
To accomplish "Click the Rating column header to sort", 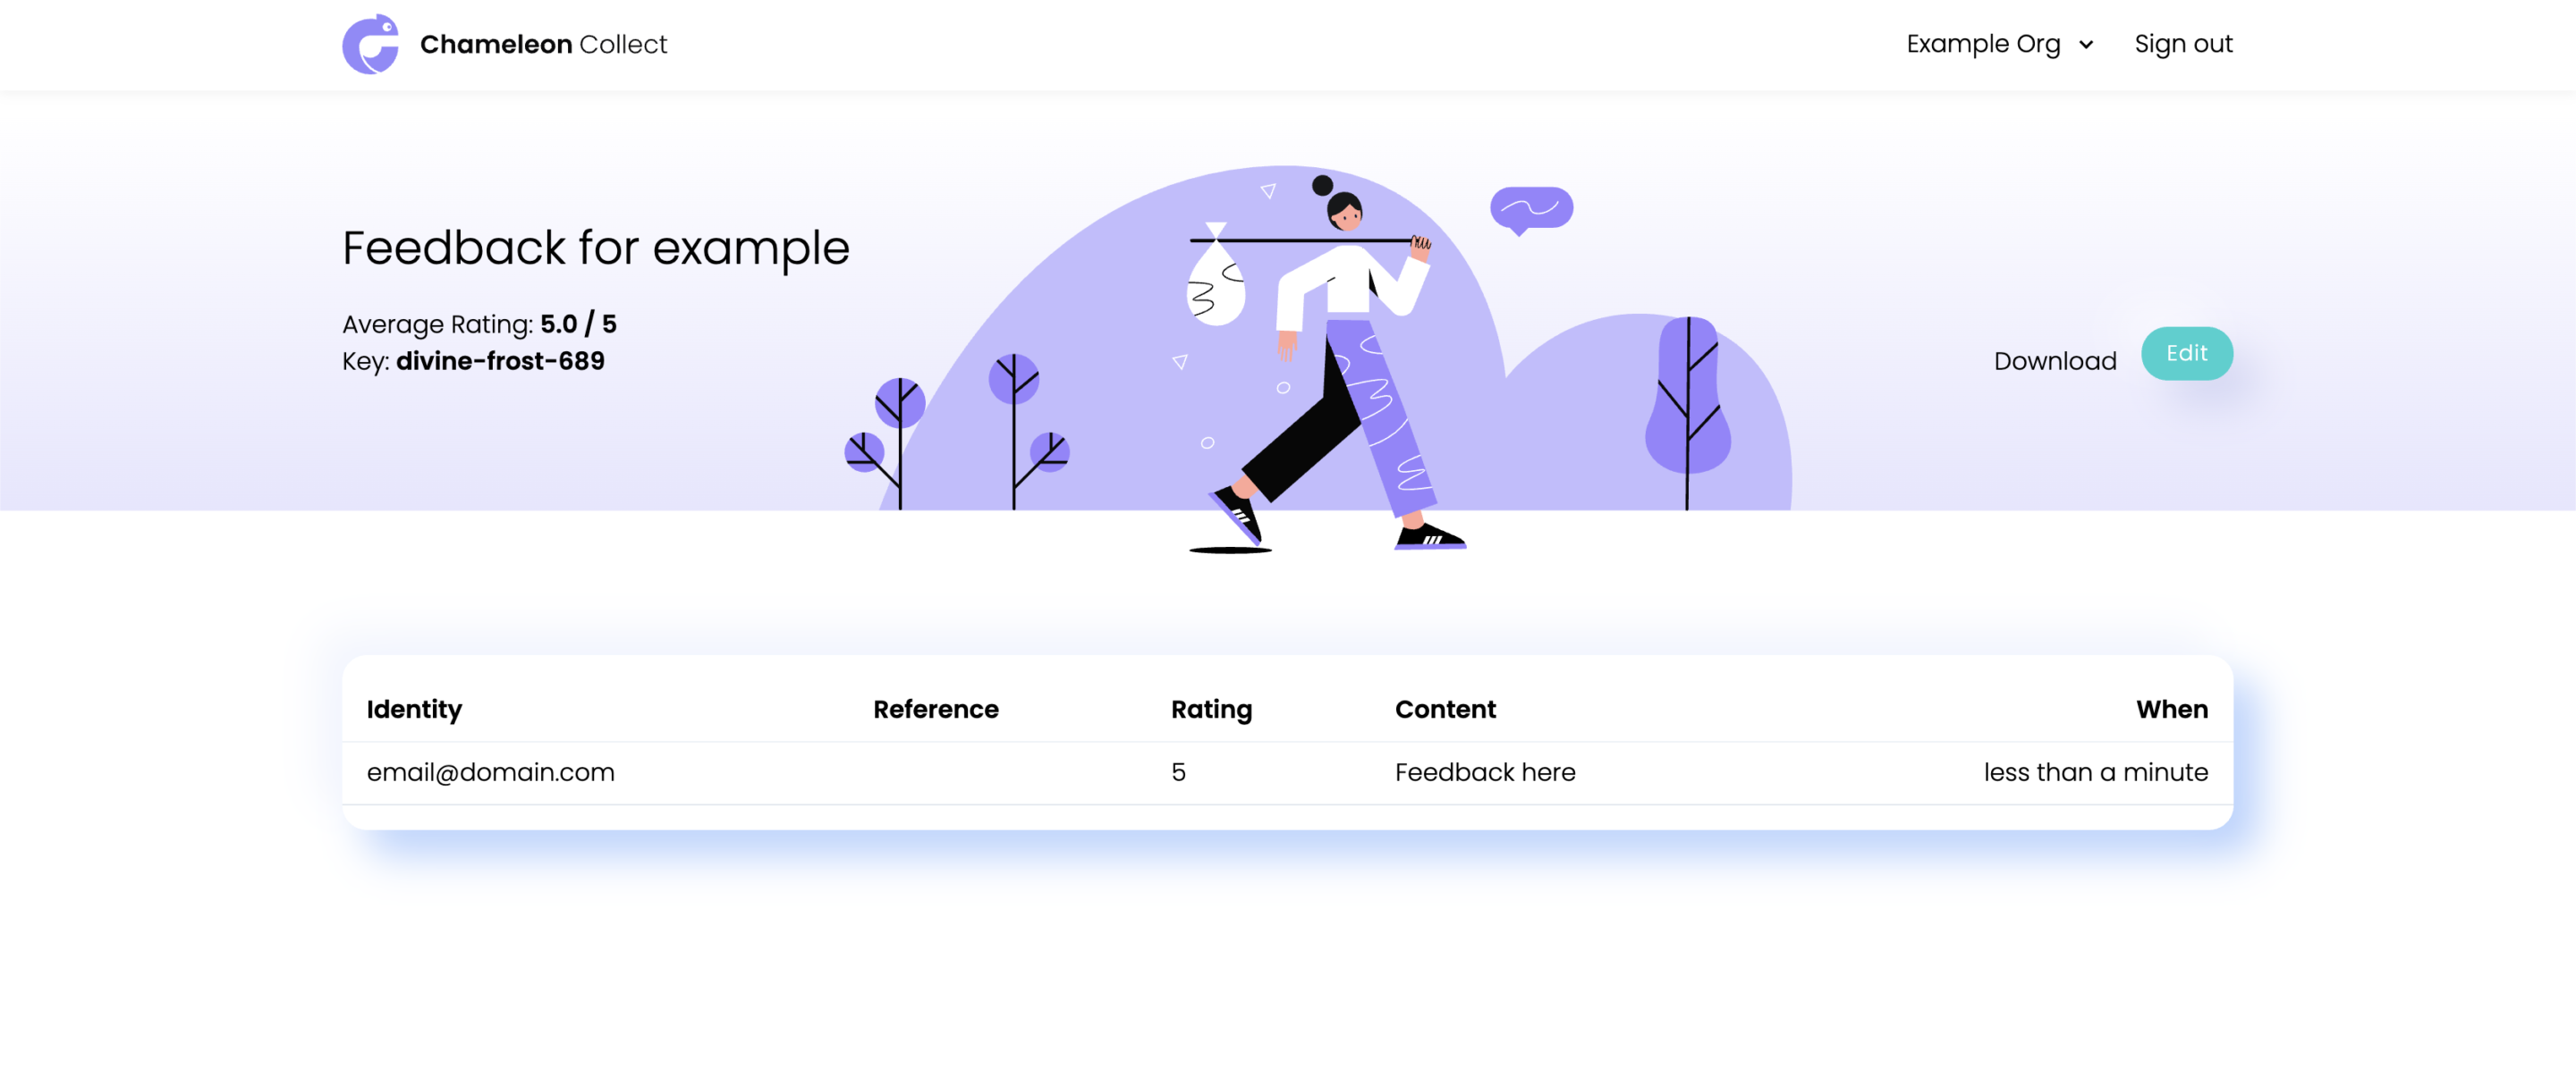I will pos(1211,710).
